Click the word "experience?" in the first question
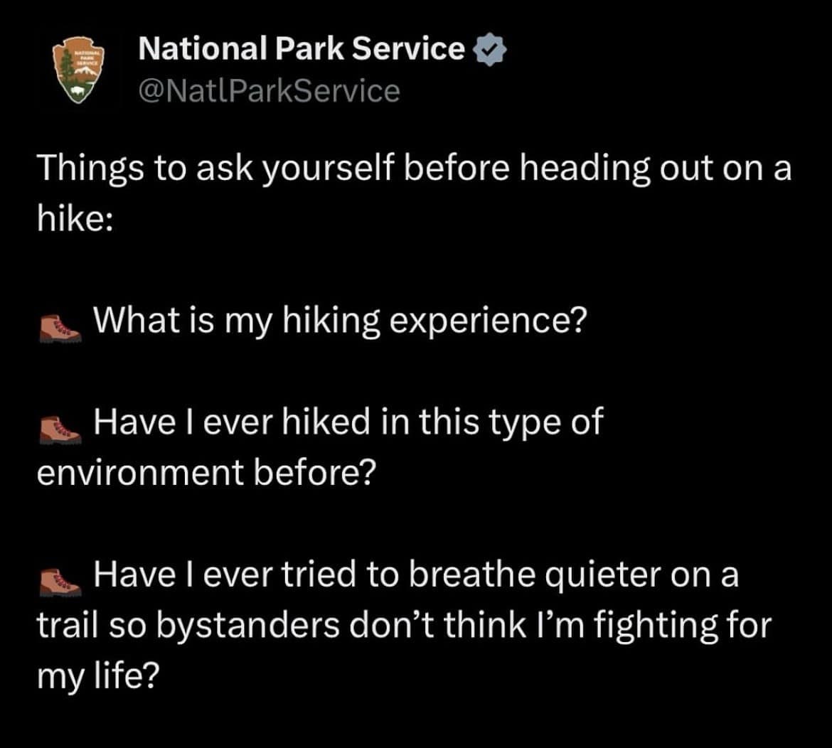This screenshot has height=748, width=832. click(x=487, y=321)
